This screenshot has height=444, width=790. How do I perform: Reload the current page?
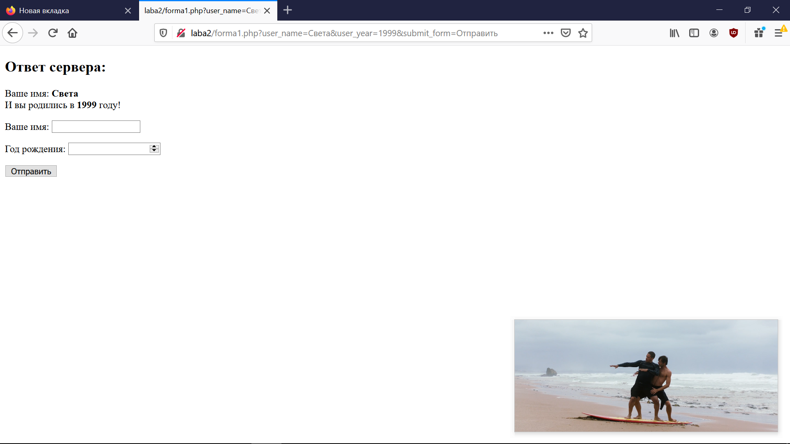point(53,33)
